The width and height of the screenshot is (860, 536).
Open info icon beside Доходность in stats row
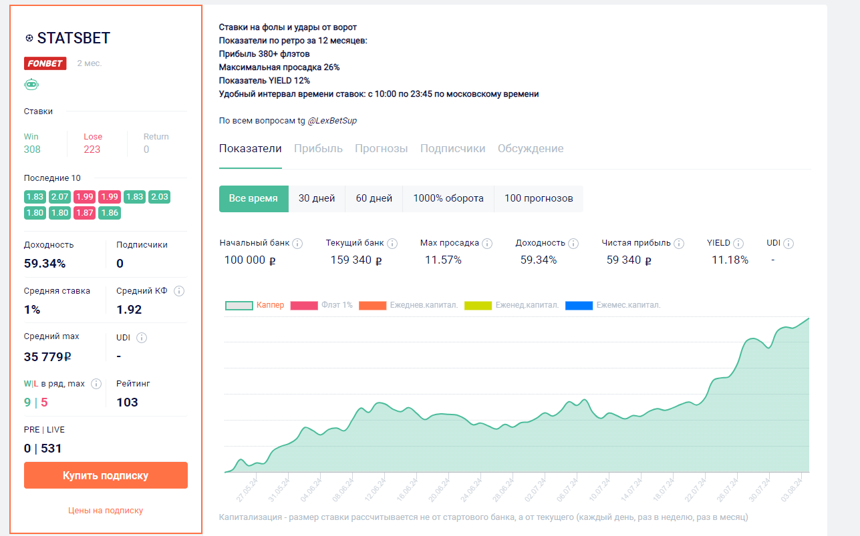[573, 244]
